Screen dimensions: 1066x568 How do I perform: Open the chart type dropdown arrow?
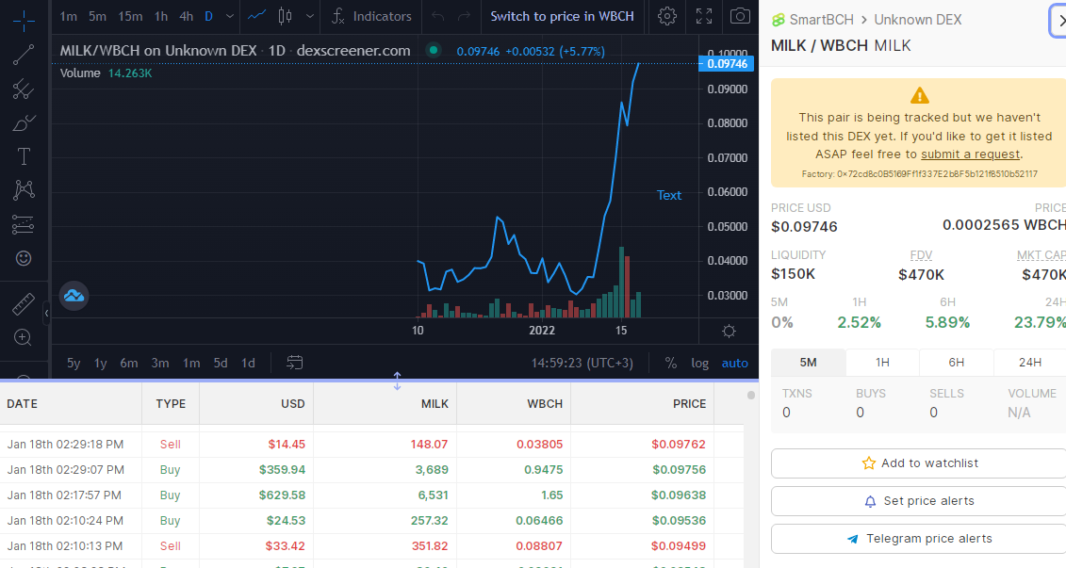click(x=309, y=16)
